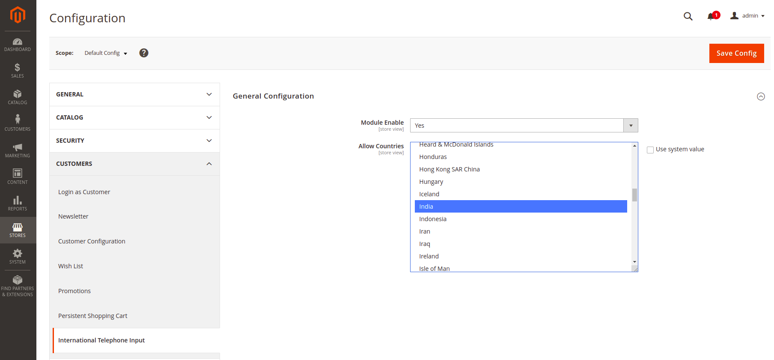Collapse the General Configuration section
Screen dimensions: 774x360
point(761,96)
